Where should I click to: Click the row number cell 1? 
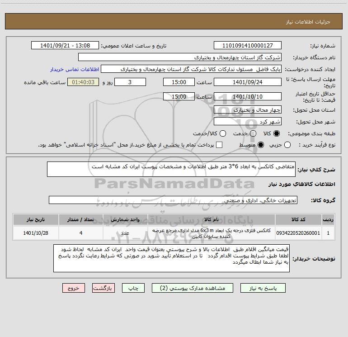(x=328, y=233)
